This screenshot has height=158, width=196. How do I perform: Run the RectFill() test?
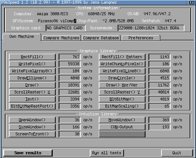pos(32,57)
